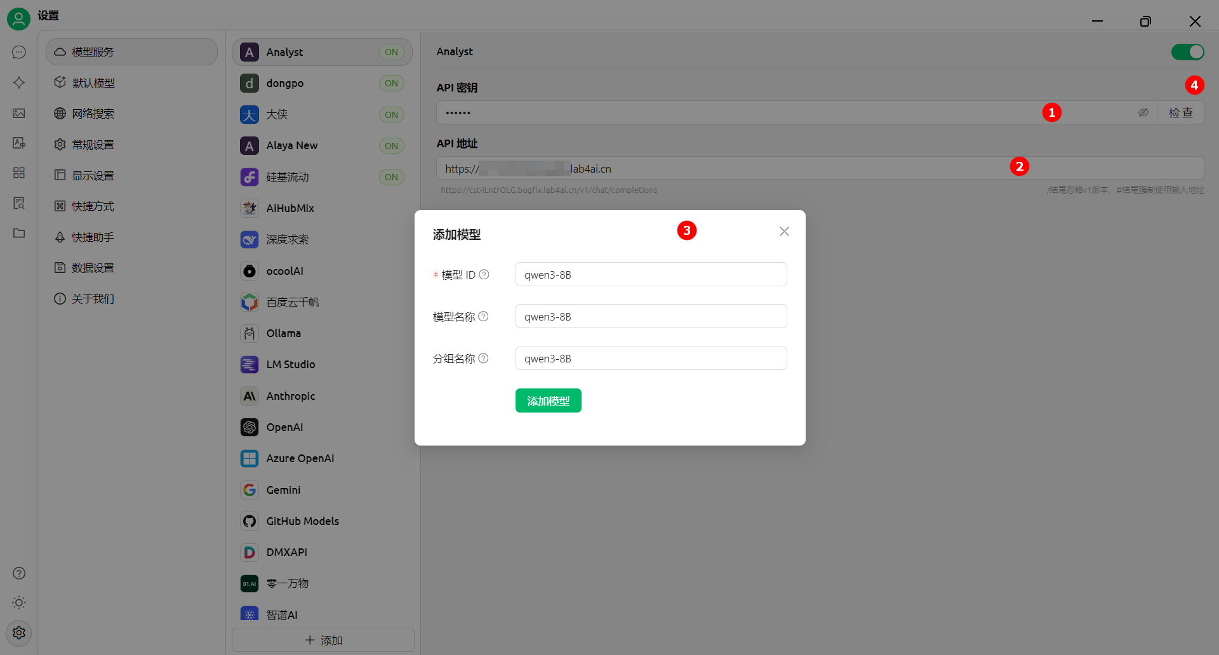Click the image gallery icon in left sidebar
Screen dimensions: 1219x655
[19, 114]
